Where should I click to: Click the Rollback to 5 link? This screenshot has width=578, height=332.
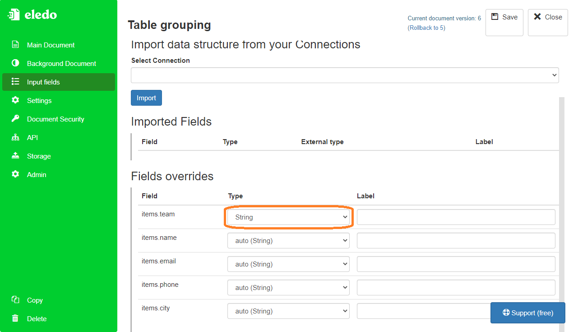pyautogui.click(x=426, y=28)
